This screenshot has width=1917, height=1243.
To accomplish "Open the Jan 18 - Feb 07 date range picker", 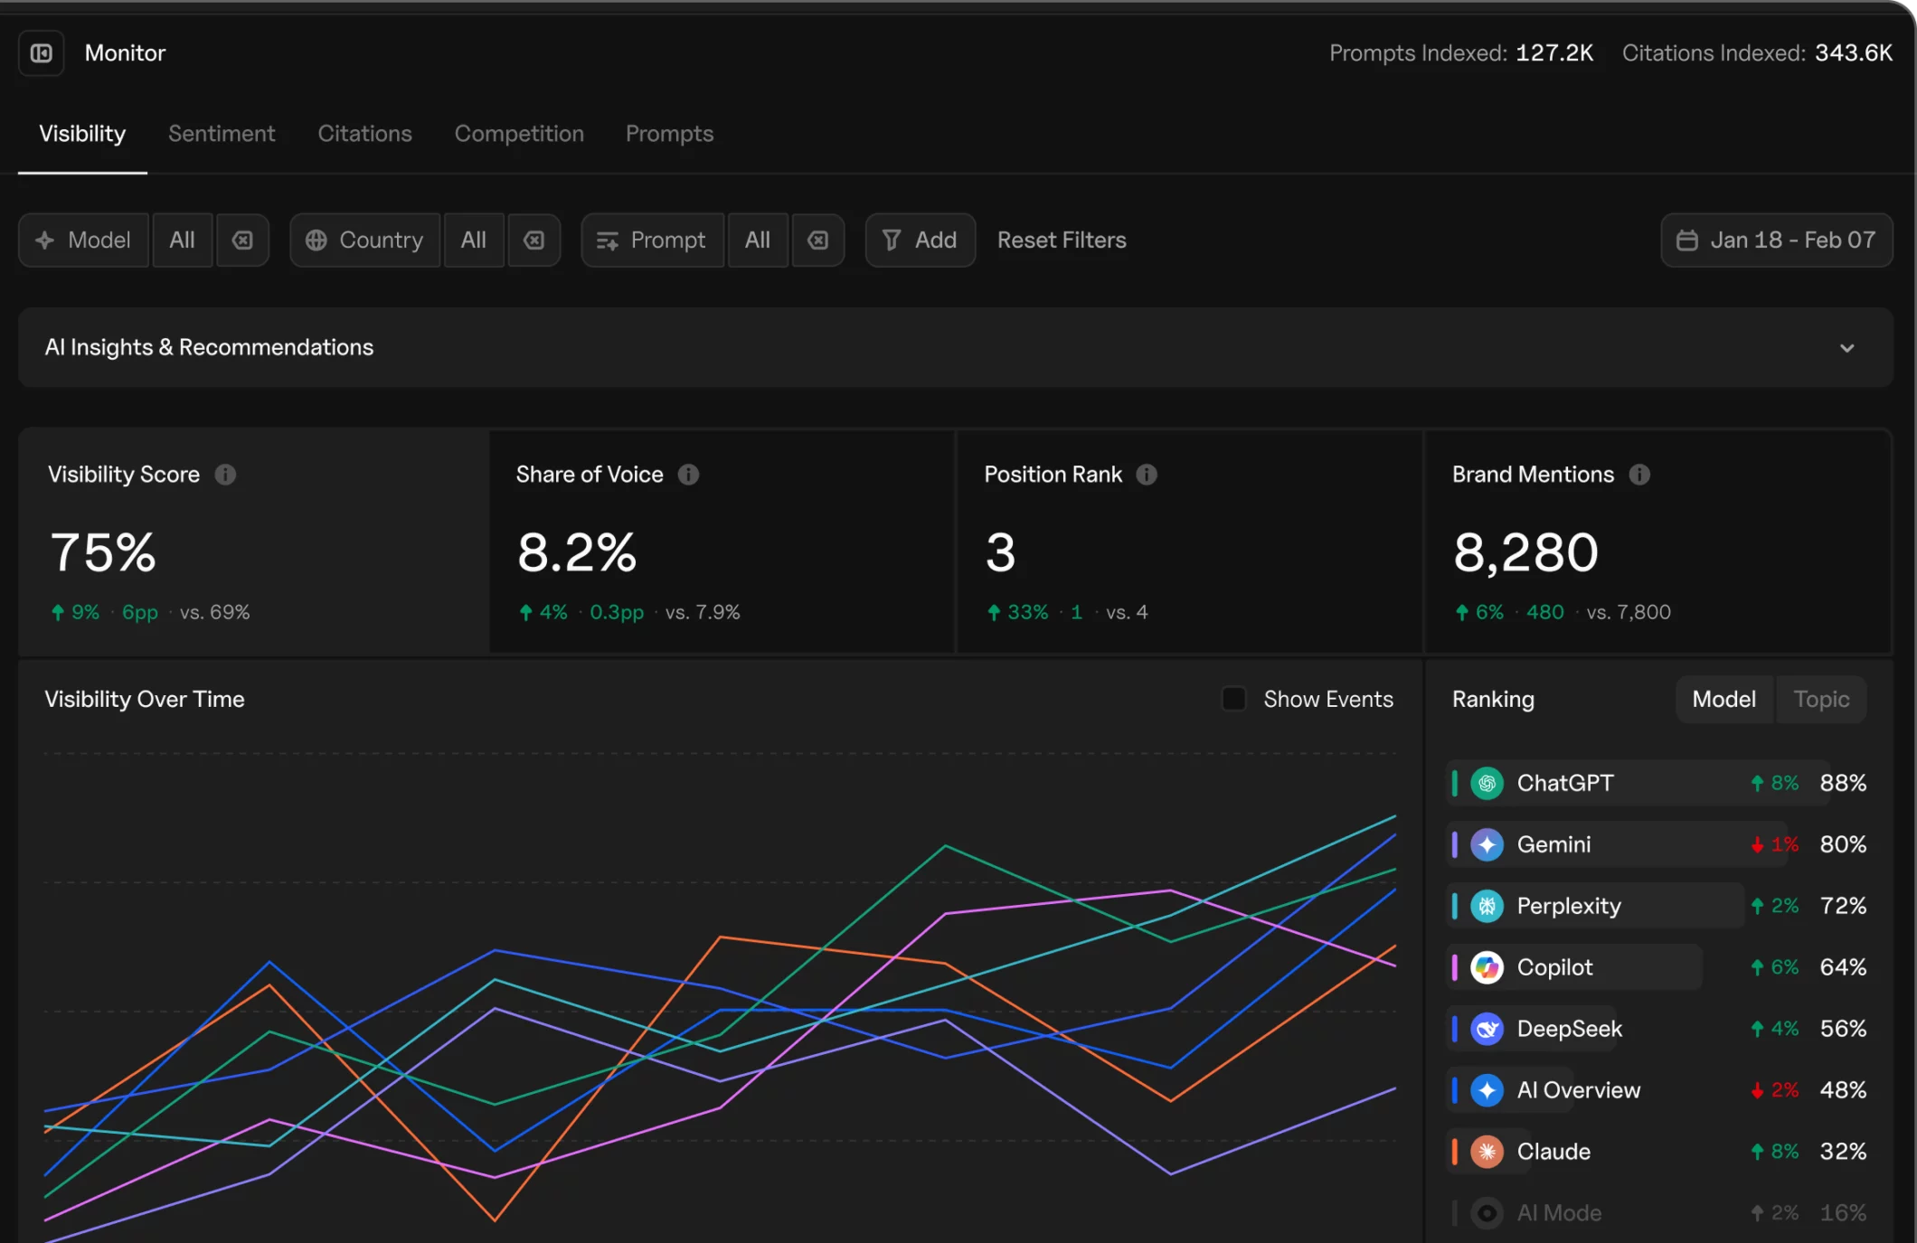I will [1775, 240].
